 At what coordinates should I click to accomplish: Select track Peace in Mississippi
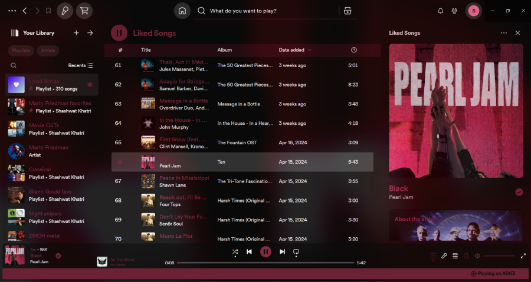pos(242,181)
